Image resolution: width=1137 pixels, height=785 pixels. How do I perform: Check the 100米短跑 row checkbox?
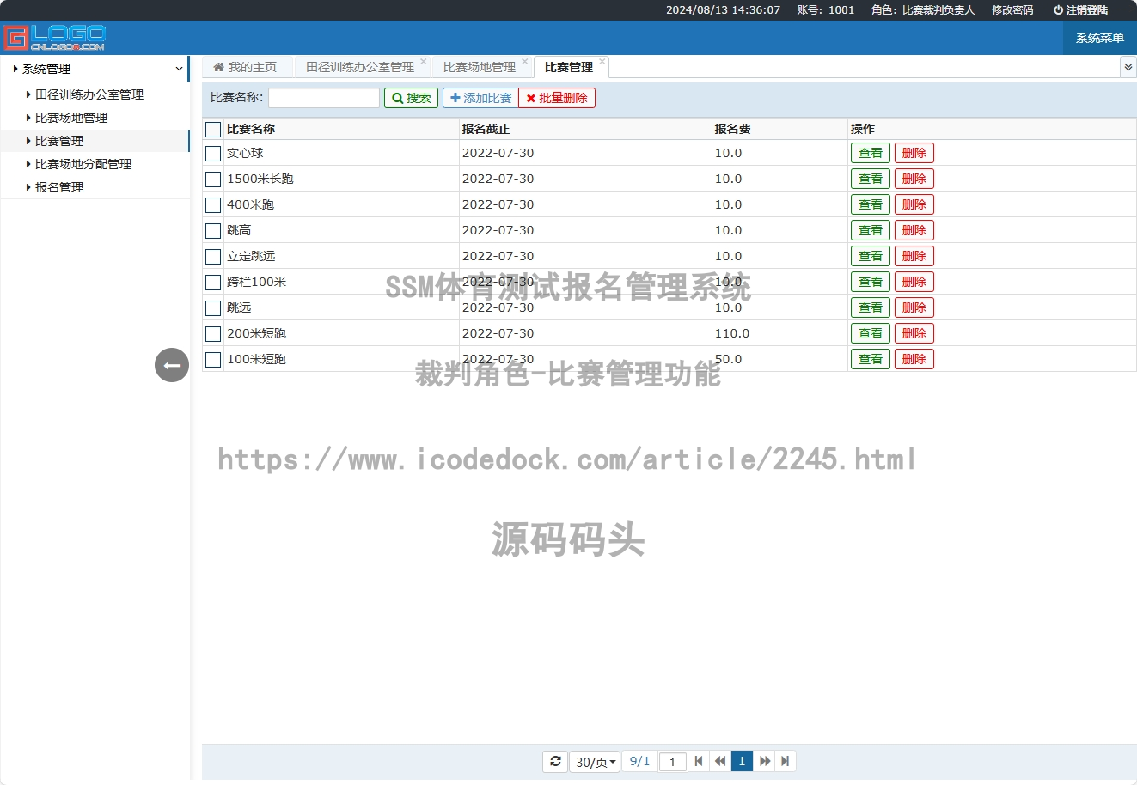click(x=213, y=360)
